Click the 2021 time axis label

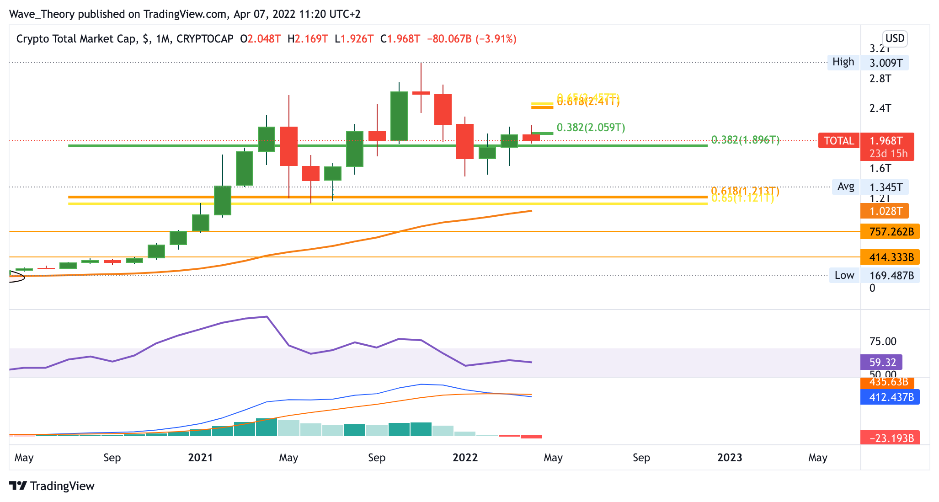(x=200, y=458)
